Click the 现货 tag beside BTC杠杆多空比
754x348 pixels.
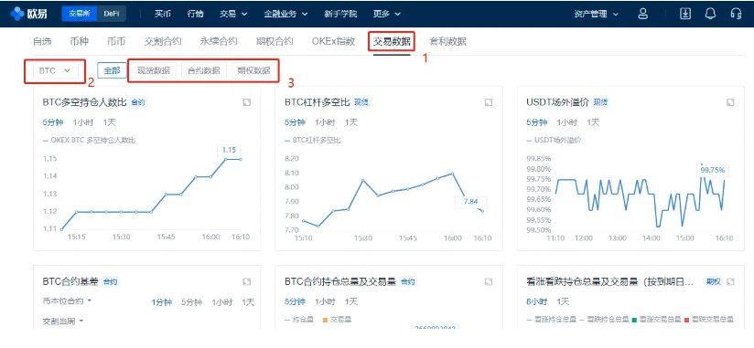coord(361,102)
